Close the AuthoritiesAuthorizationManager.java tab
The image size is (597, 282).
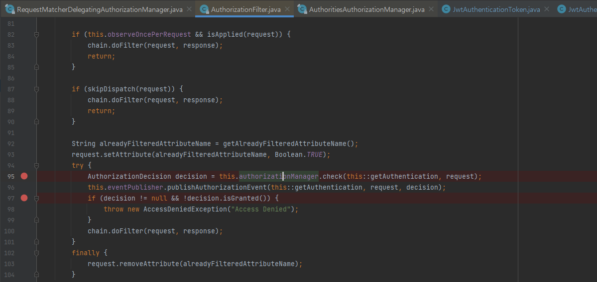point(431,9)
